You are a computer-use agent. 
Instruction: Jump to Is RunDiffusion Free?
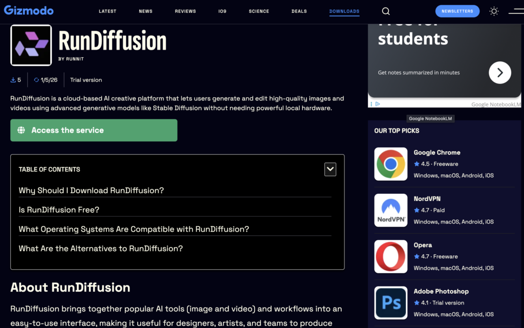(59, 210)
